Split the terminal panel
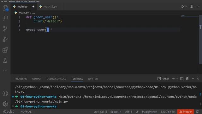This screenshot has height=114, width=202. [182, 79]
